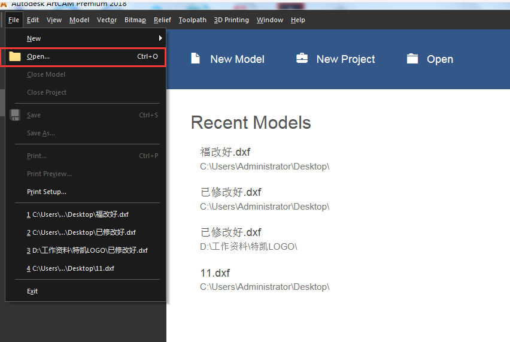This screenshot has width=510, height=342.
Task: Click the ArtCAM logo in title bar
Action: pos(4,4)
